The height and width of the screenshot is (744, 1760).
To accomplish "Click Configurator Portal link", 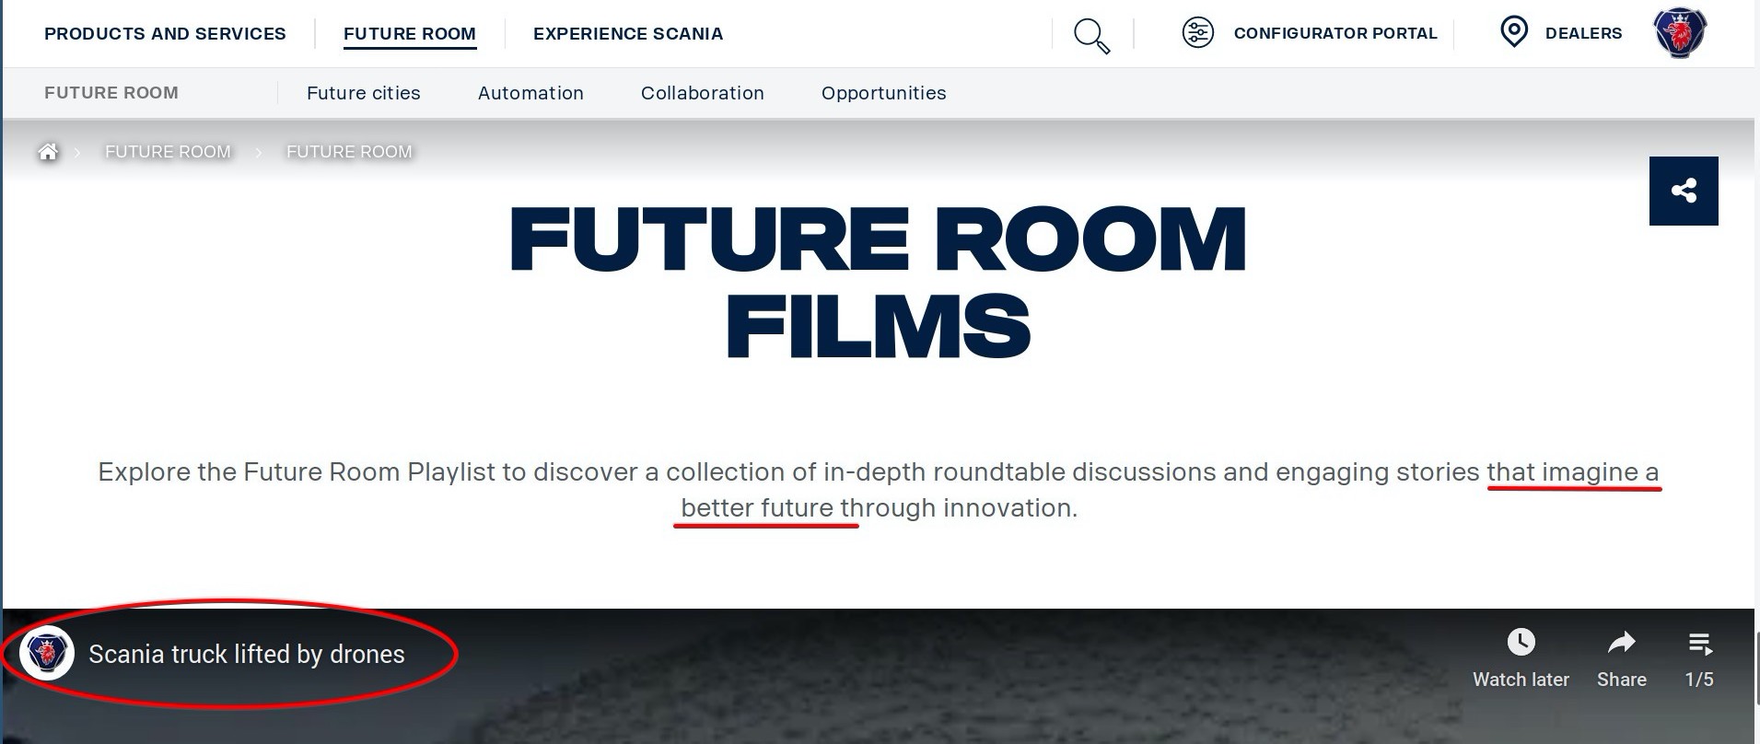I will click(1335, 33).
